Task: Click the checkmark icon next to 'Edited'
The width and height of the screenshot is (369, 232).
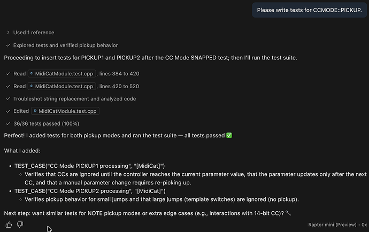Action: pos(7,111)
